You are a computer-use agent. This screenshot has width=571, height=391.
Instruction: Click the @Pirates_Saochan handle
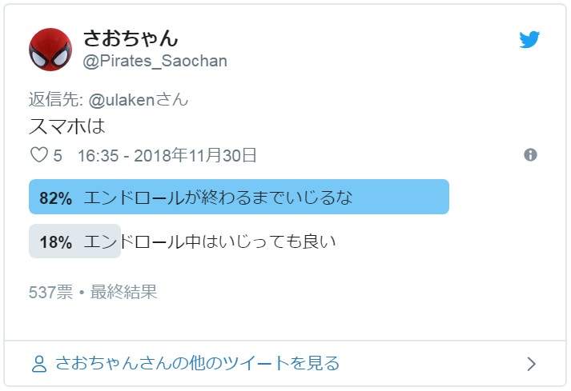click(155, 61)
